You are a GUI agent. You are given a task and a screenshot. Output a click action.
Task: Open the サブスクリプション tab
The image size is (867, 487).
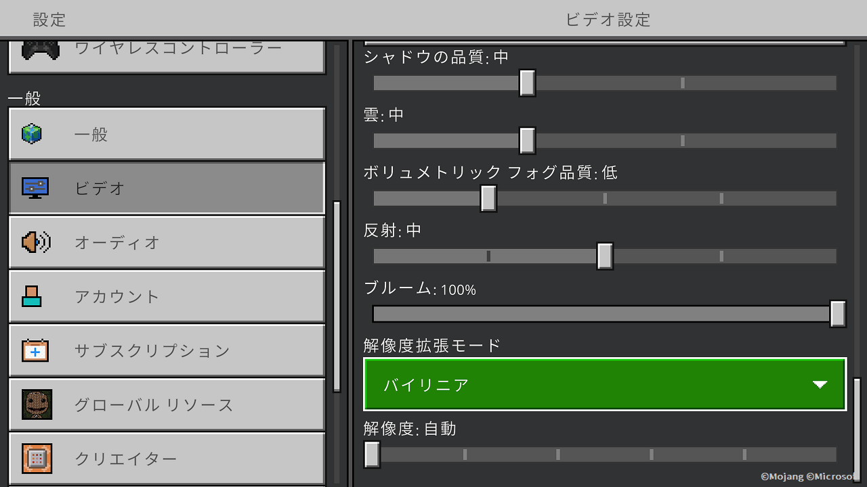(x=167, y=350)
